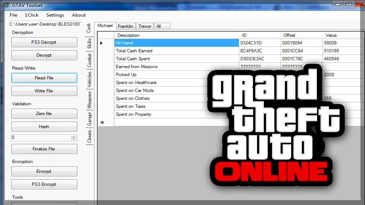
Task: Select the vertical Combat tab
Action: coord(89,60)
